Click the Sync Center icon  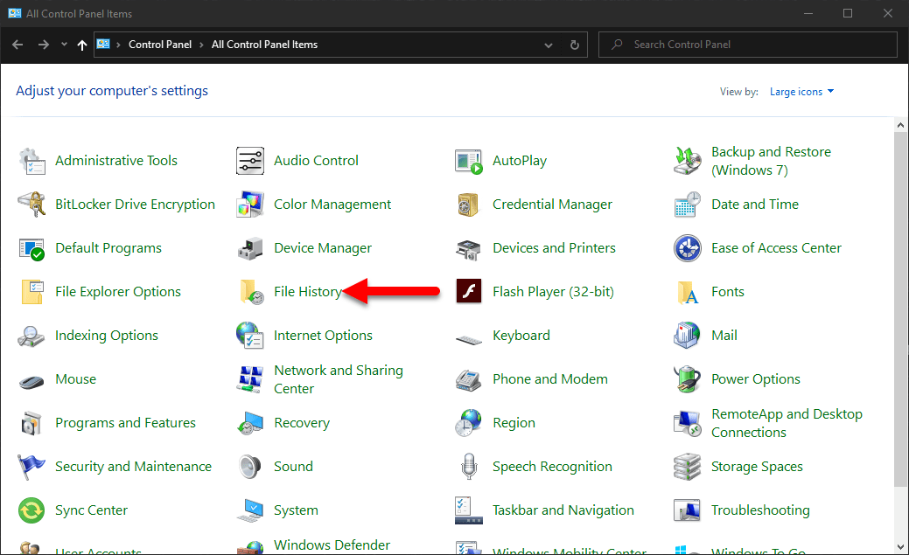point(31,511)
